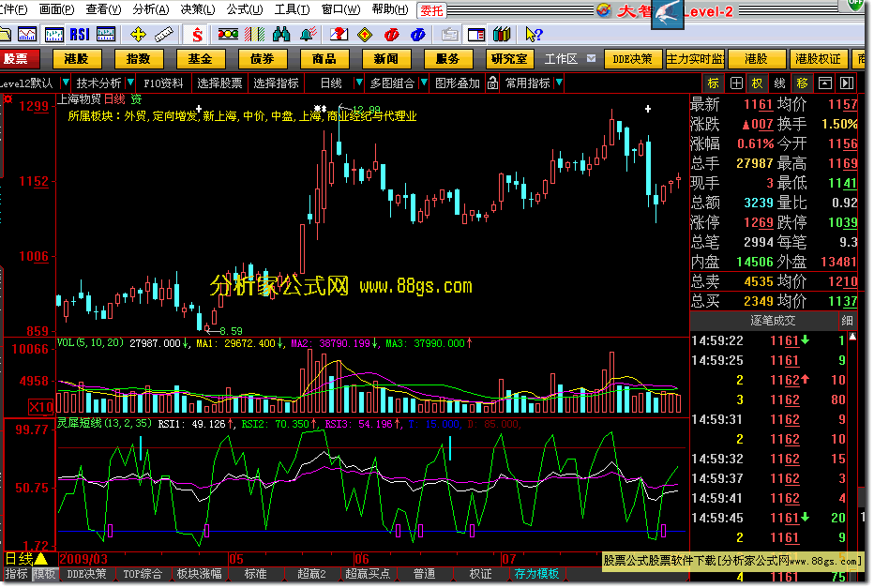Image resolution: width=874 pixels, height=588 pixels.
Task: Open the traffic light signal icon
Action: point(228,35)
